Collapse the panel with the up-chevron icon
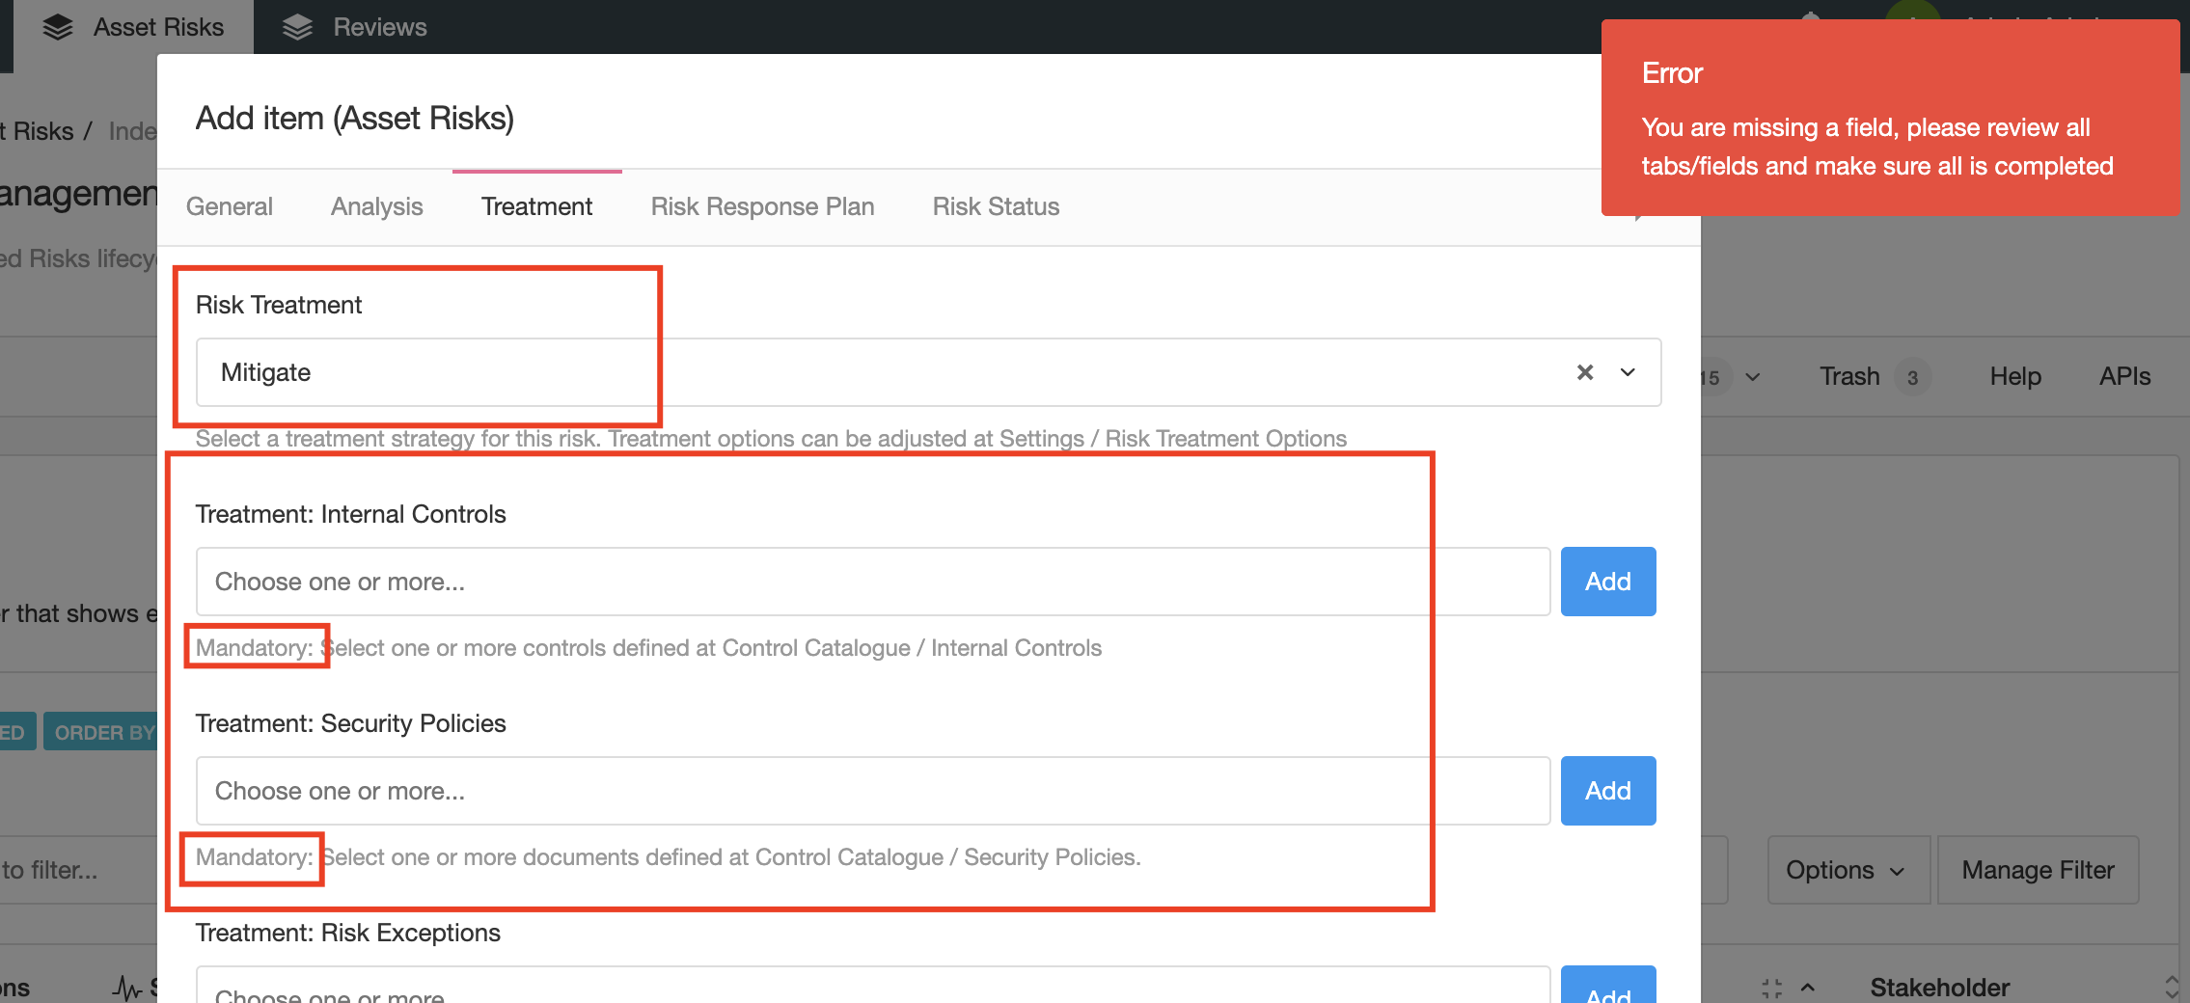Screen dimensions: 2190x1003 coord(1807,987)
